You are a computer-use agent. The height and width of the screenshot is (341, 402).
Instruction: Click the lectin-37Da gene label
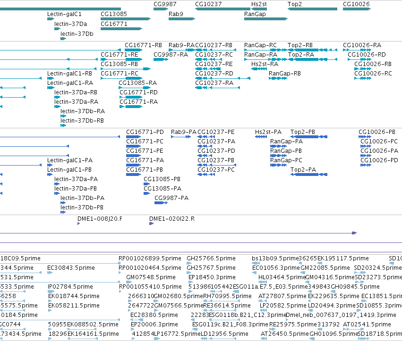pyautogui.click(x=70, y=24)
